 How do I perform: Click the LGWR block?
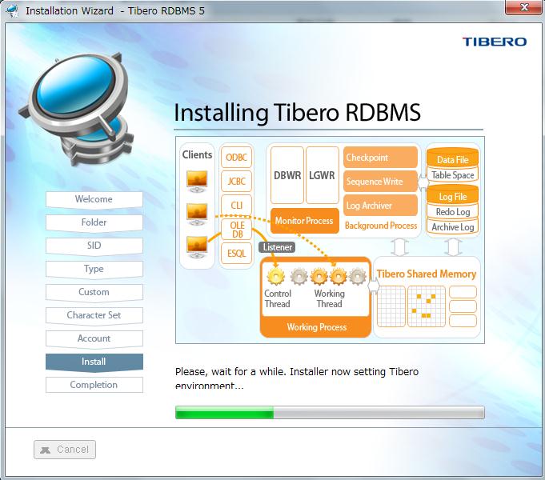323,175
